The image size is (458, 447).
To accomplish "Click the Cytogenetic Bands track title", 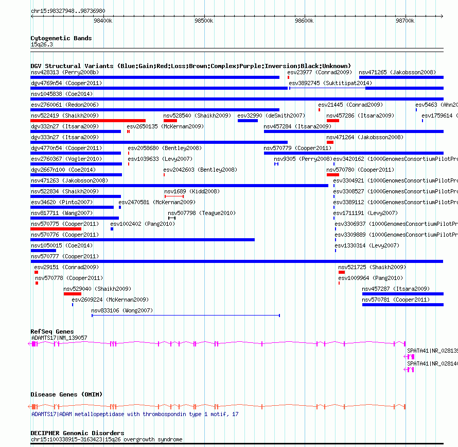I will point(61,38).
